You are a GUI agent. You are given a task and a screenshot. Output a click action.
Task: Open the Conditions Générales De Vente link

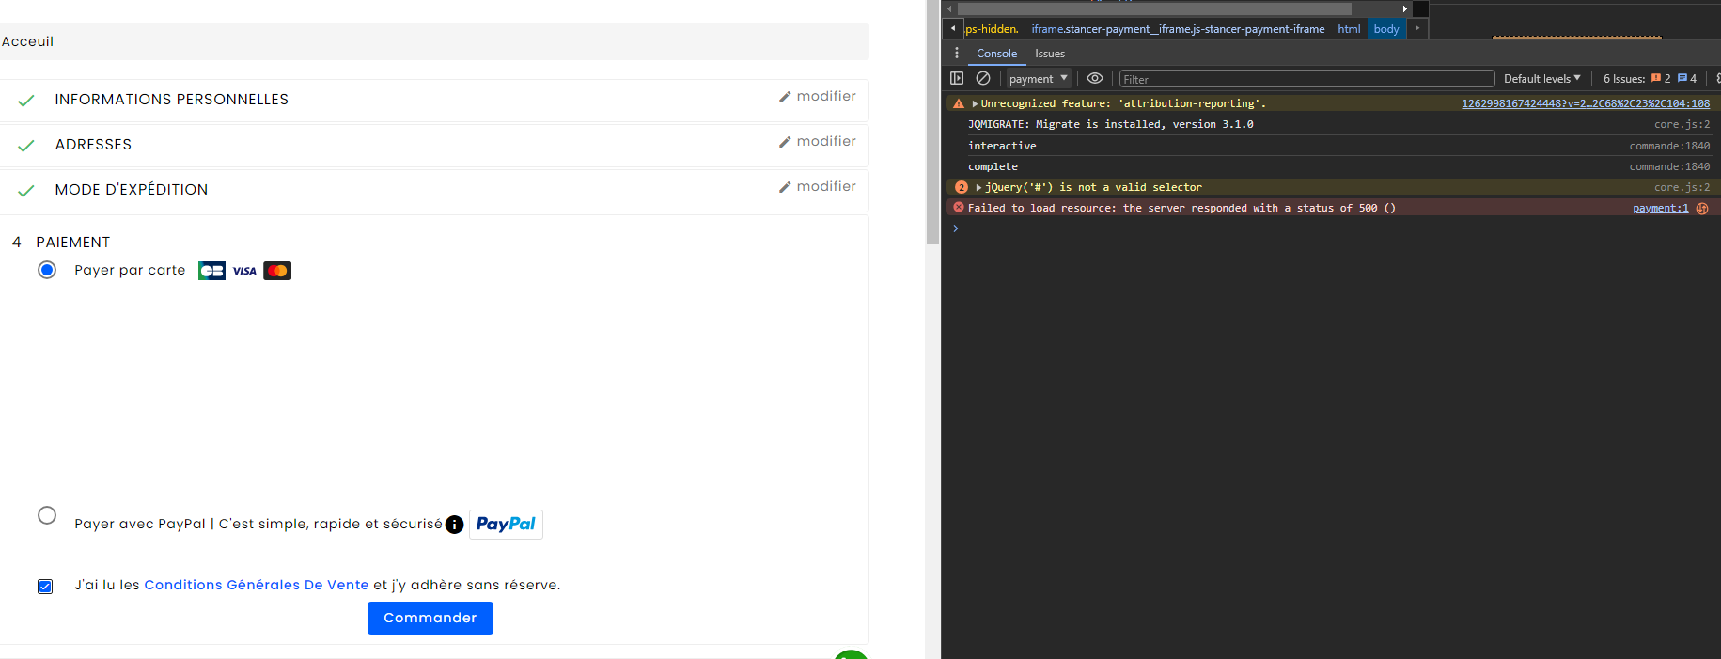point(256,585)
